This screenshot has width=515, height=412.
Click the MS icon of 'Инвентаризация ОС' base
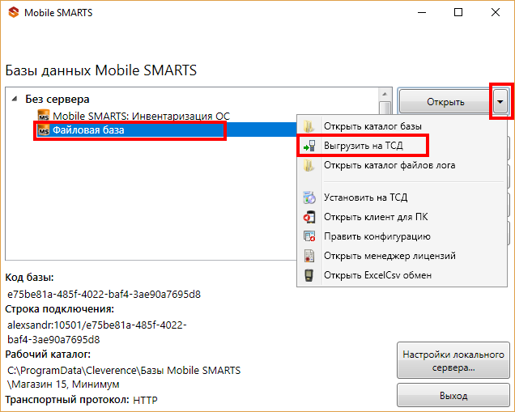point(44,116)
